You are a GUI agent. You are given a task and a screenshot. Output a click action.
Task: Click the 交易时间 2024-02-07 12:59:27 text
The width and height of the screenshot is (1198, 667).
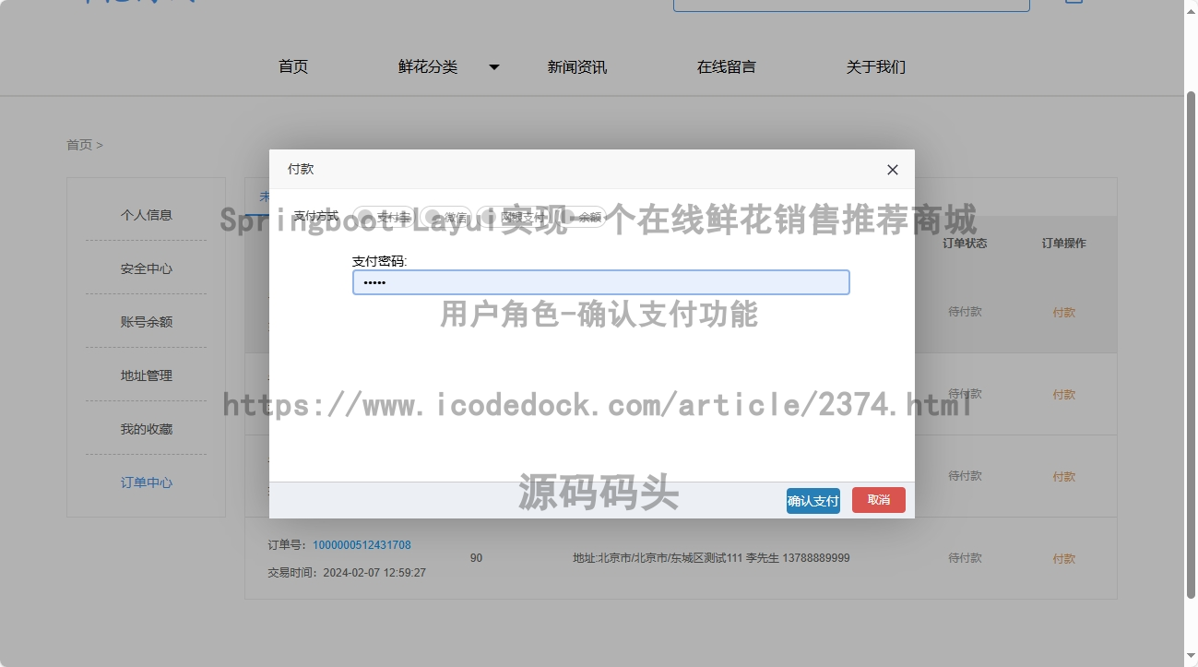[347, 573]
